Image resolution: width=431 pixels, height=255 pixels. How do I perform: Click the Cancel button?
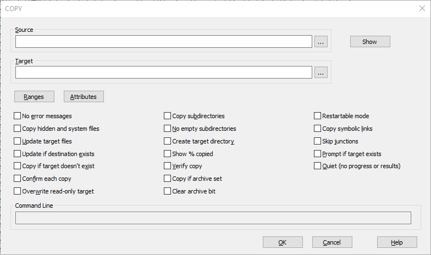(332, 242)
